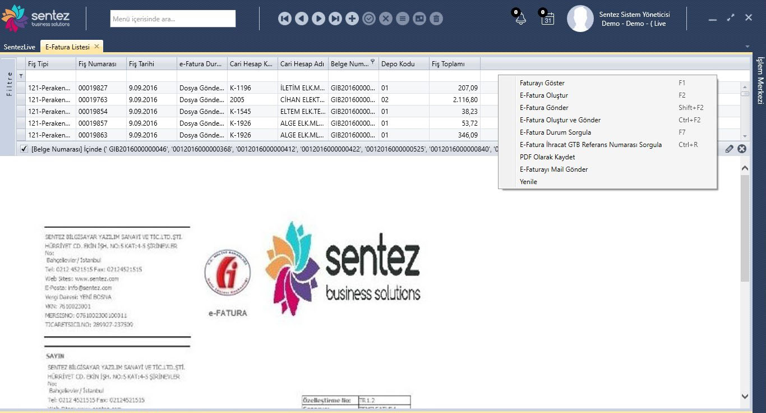Click the cancel X icon in toolbar
This screenshot has width=766, height=413.
[x=386, y=19]
